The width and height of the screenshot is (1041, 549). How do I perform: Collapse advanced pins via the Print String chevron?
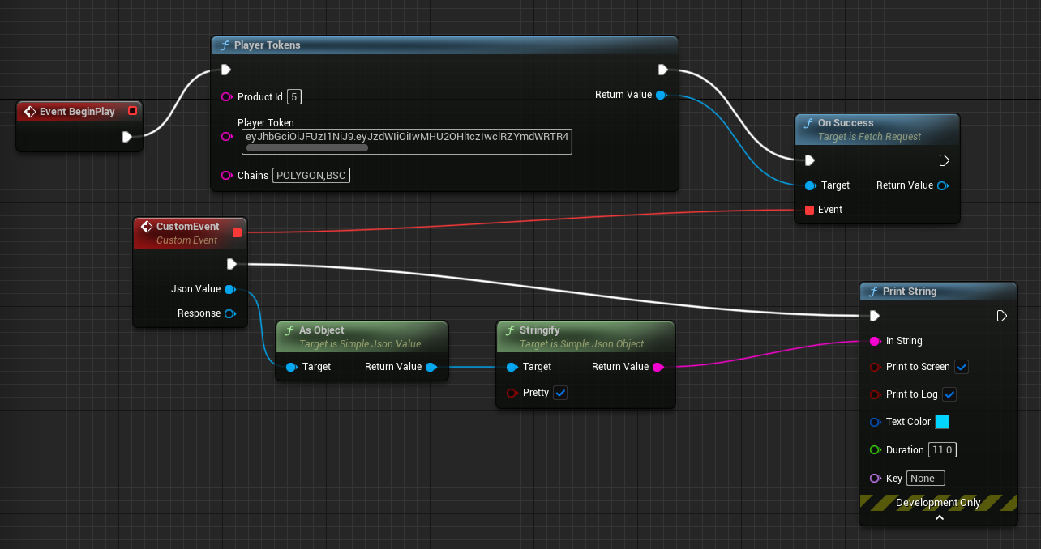(x=938, y=516)
